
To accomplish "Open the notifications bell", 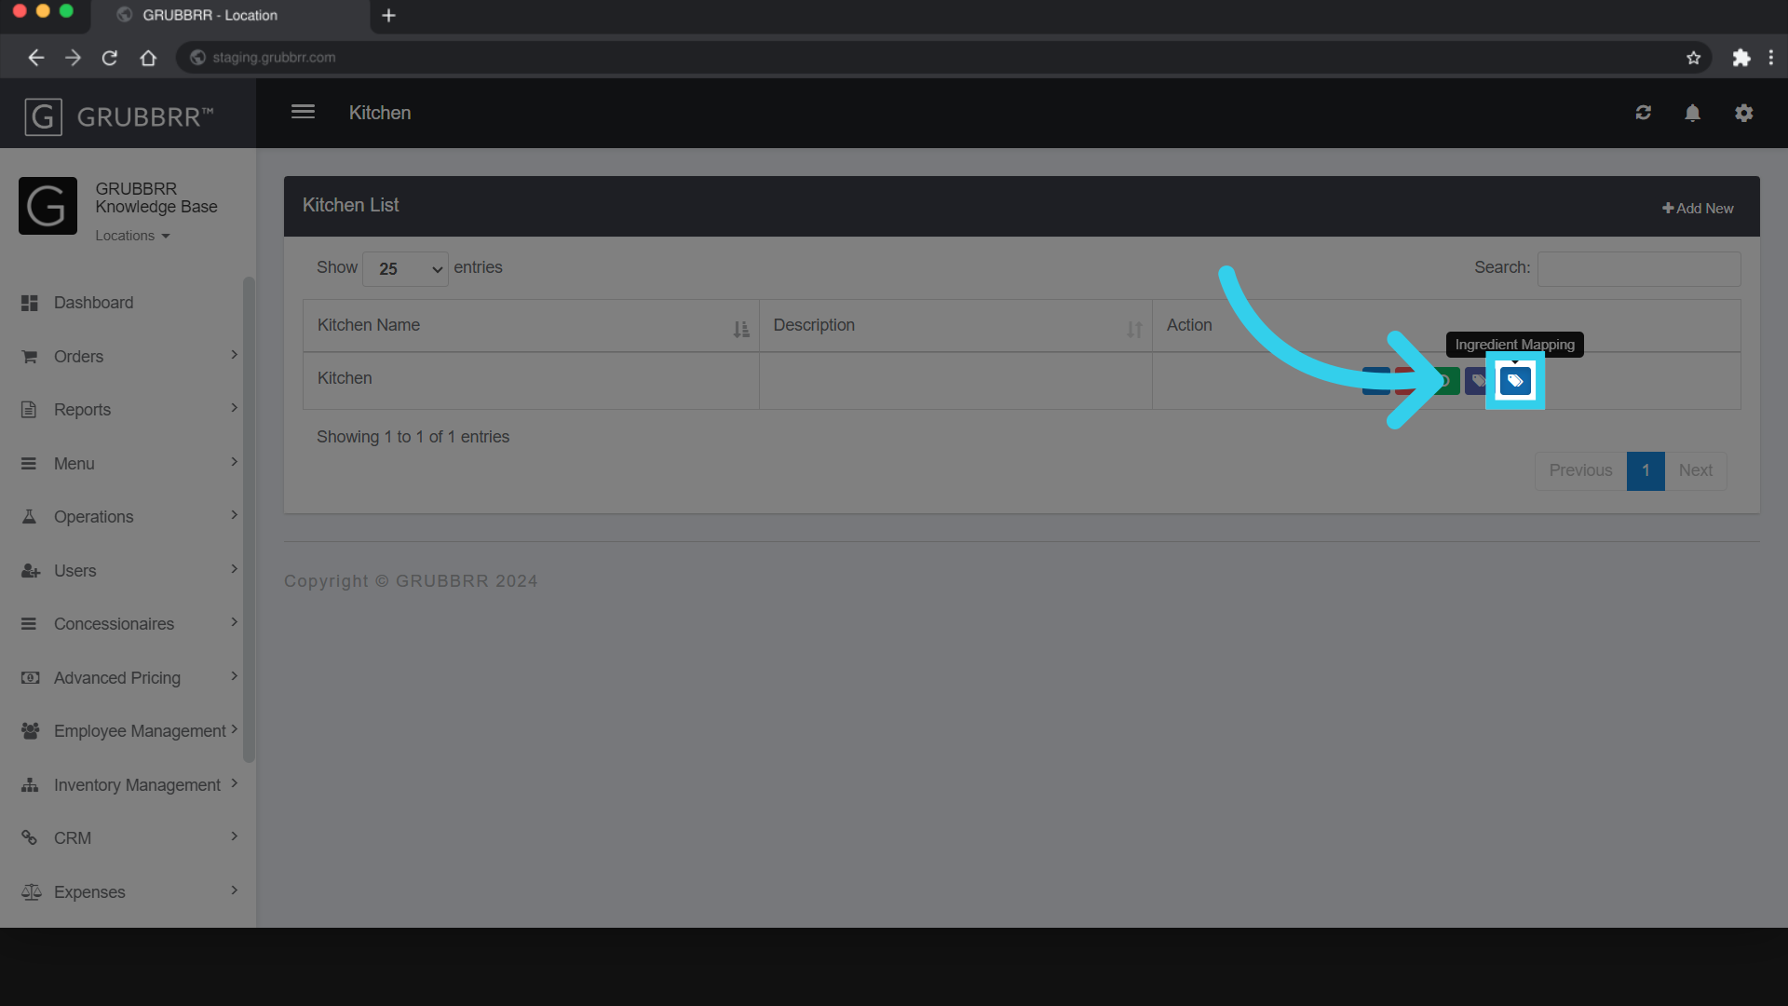I will pos(1693,113).
